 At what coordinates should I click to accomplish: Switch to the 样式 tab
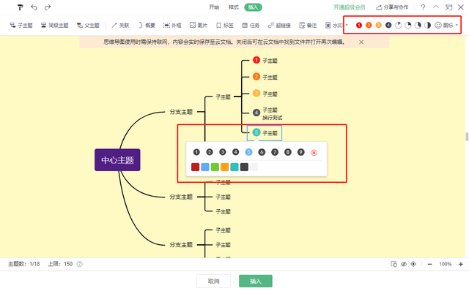pos(234,7)
